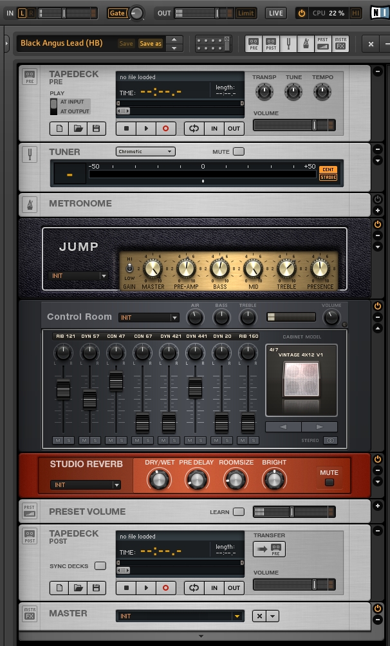Mute the Tuner output
390x646 pixels.
point(239,152)
